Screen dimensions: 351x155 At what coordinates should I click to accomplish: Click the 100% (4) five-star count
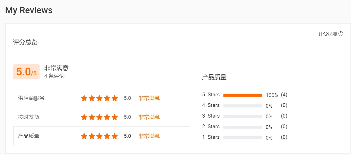(x=276, y=95)
